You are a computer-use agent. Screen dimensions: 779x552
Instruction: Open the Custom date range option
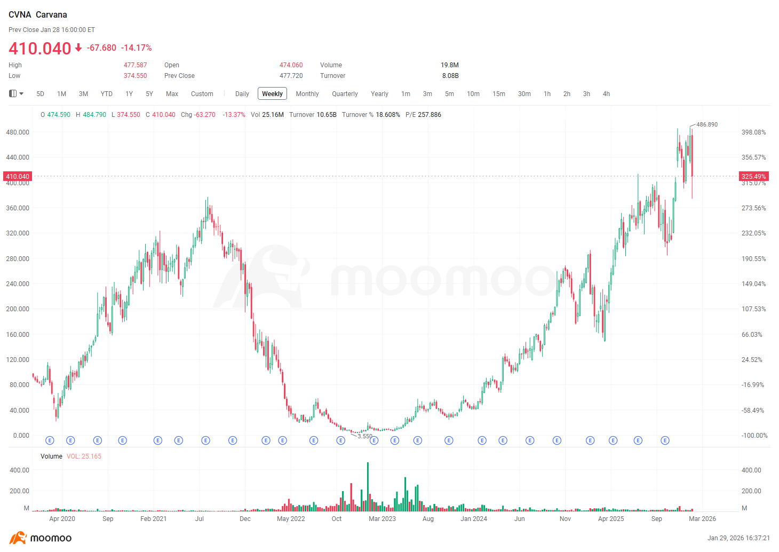pos(202,94)
